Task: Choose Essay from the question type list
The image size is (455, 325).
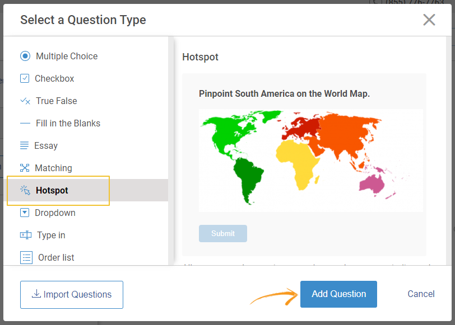Action: pos(47,145)
